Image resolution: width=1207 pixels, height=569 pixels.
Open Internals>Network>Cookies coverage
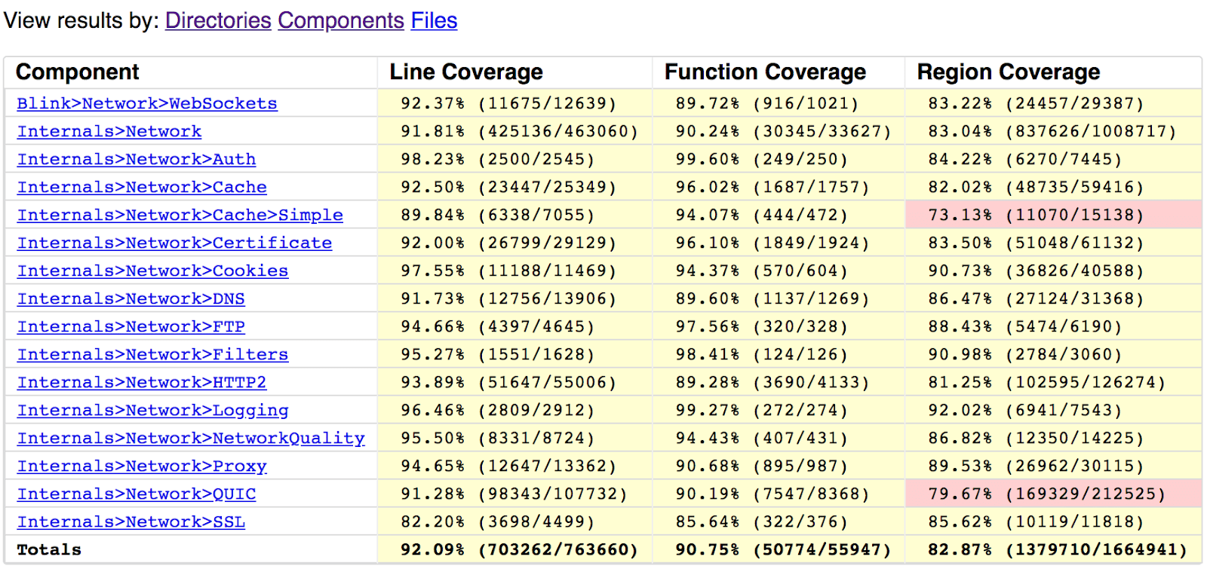pos(152,271)
